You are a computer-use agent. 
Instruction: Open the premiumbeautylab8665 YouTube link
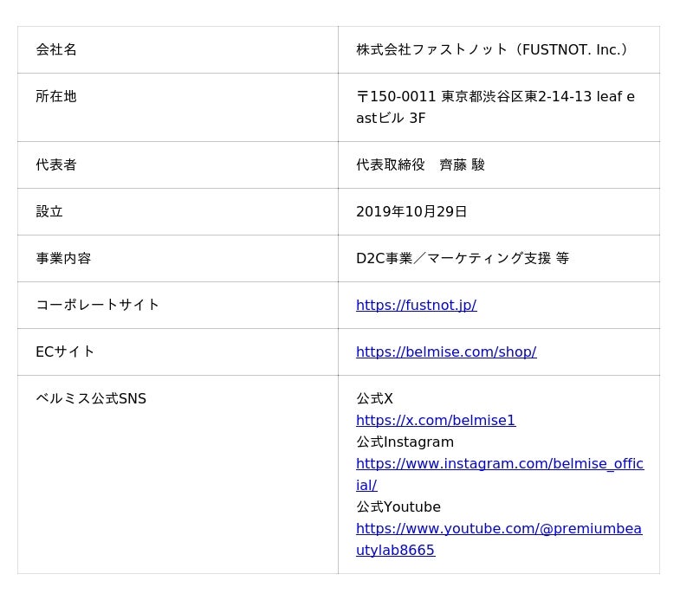pos(498,528)
